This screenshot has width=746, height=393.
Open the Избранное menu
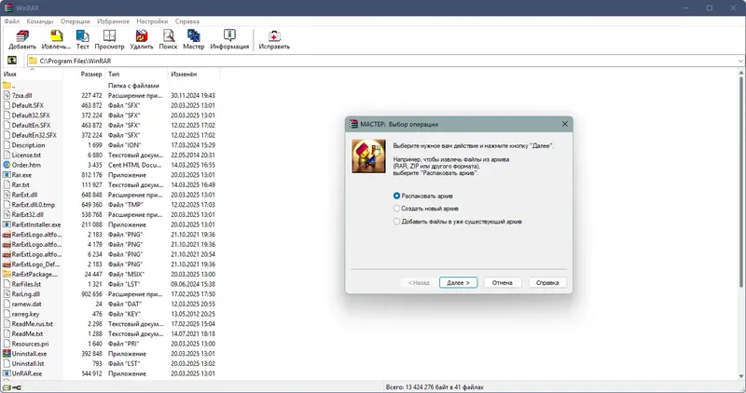click(113, 21)
